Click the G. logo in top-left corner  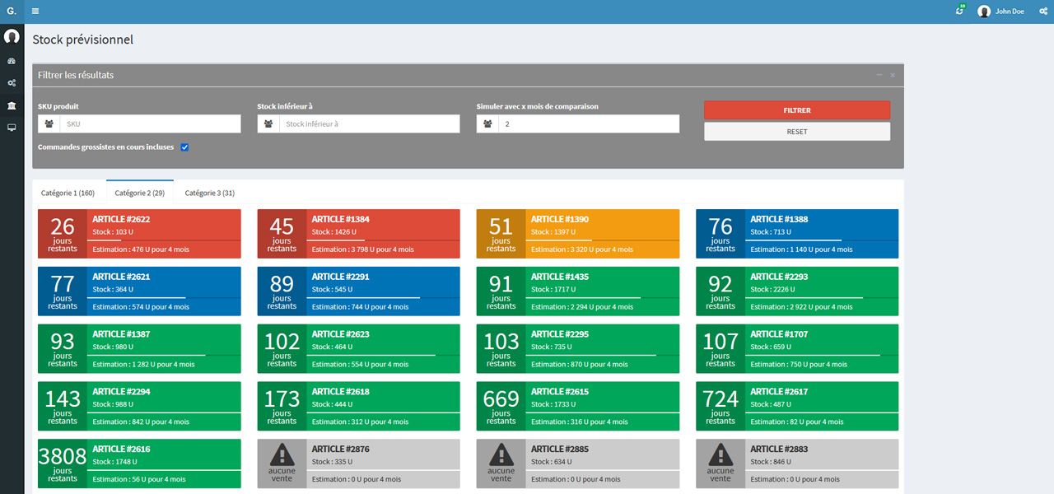pyautogui.click(x=12, y=12)
